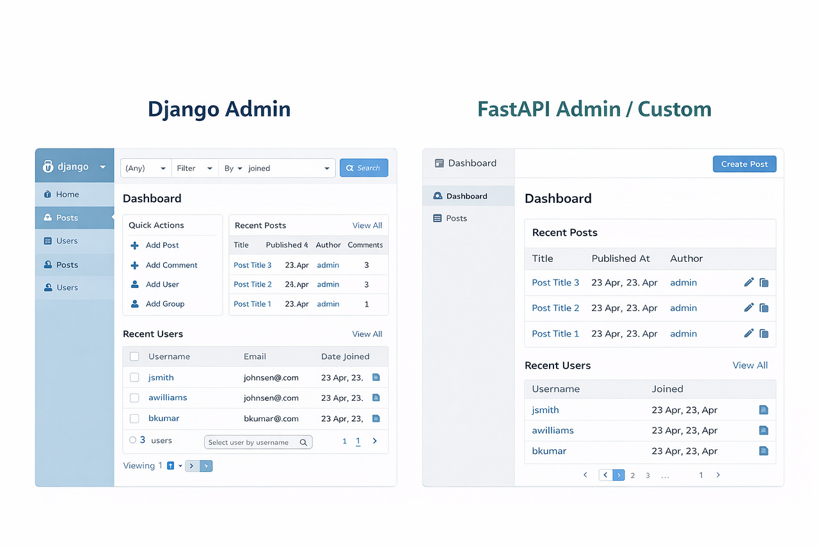Open the (Any) dropdown in Django toolbar
The image size is (819, 546).
(146, 168)
